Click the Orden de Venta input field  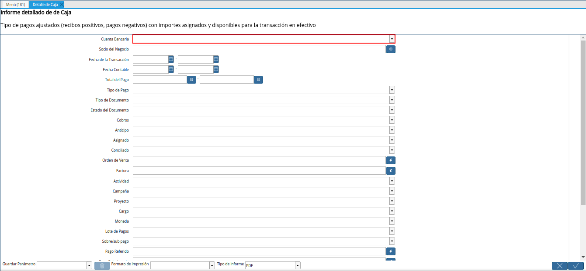[259, 160]
